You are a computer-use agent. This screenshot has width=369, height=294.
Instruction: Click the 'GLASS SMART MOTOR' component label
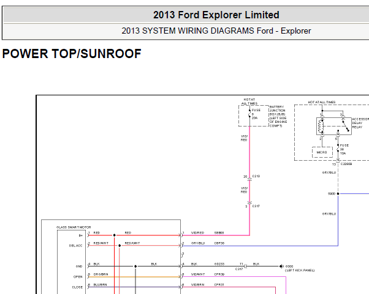[74, 227]
